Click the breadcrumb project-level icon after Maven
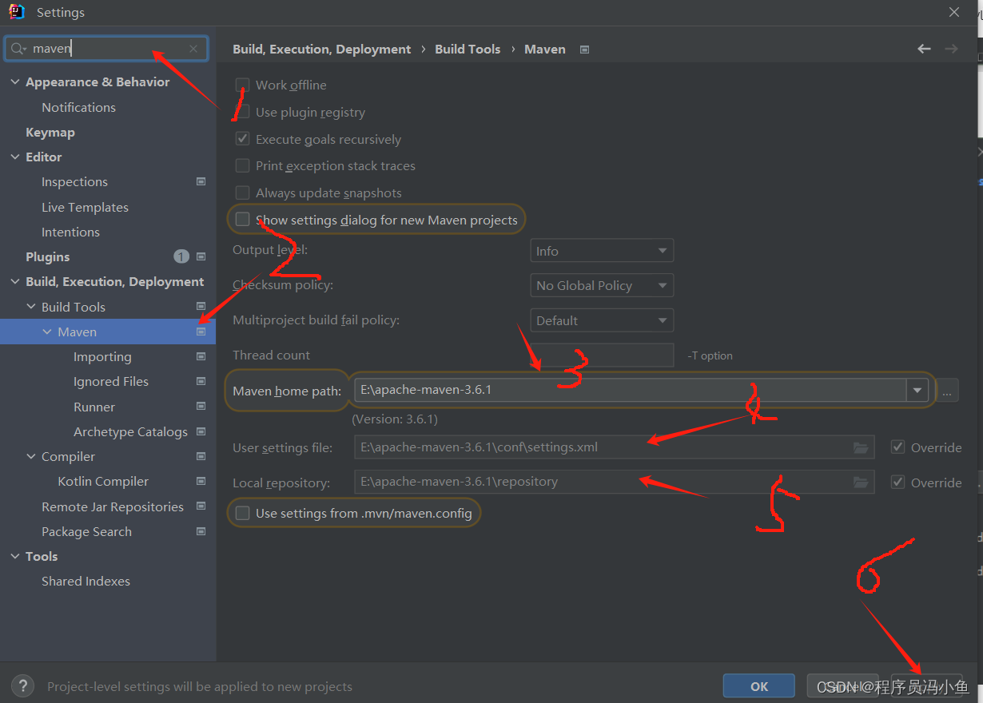The width and height of the screenshot is (983, 703). 584,50
